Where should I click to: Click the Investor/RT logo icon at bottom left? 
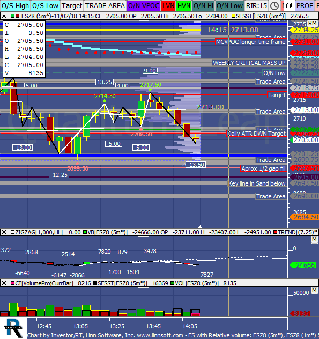13,328
